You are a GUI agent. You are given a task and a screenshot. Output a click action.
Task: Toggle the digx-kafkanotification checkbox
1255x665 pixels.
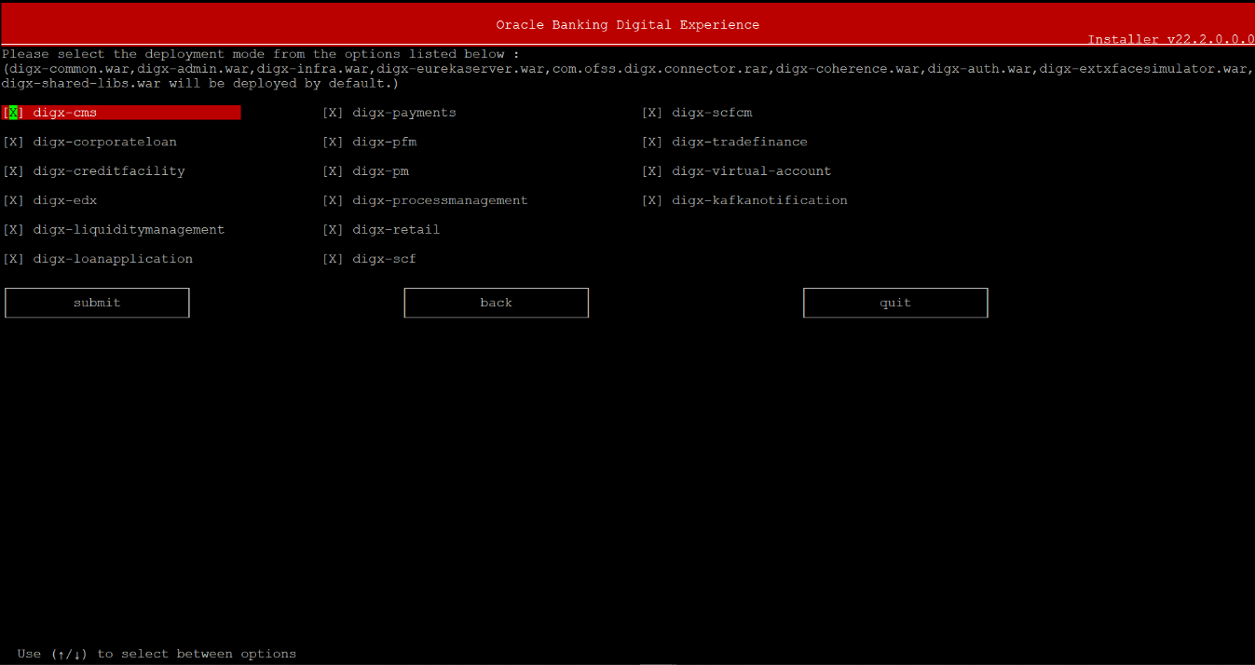coord(652,200)
